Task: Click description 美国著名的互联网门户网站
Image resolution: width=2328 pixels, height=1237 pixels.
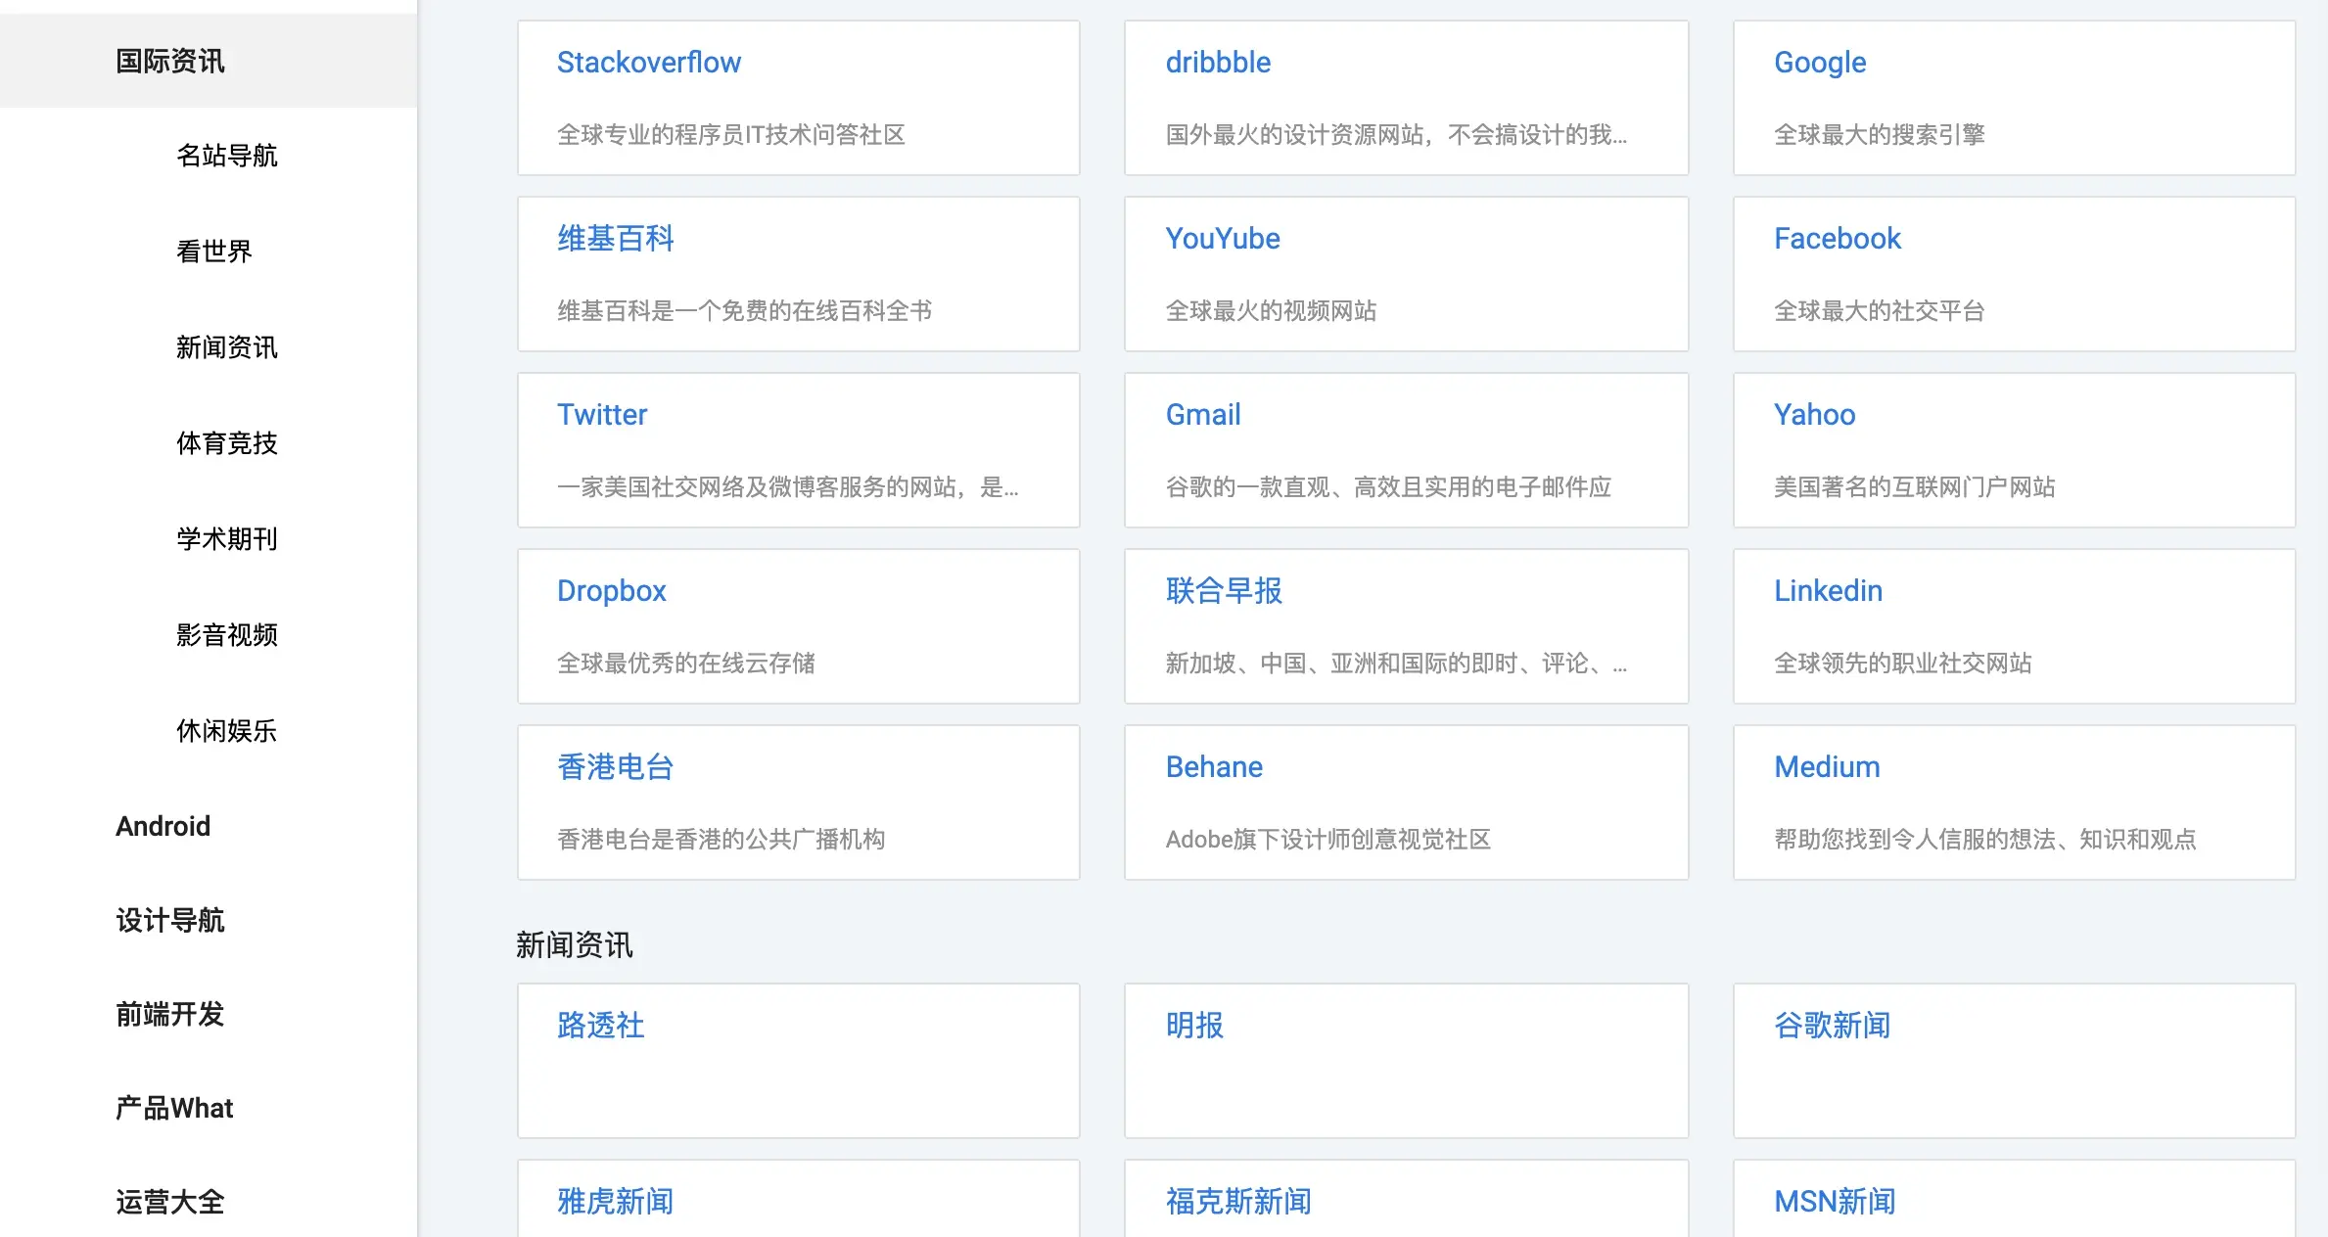Action: [1915, 487]
